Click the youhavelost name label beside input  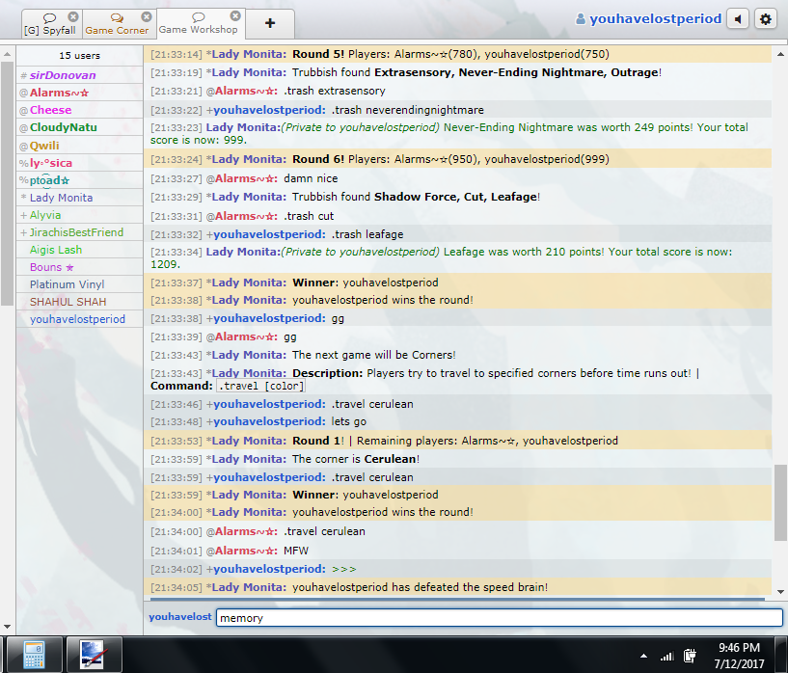pos(180,617)
